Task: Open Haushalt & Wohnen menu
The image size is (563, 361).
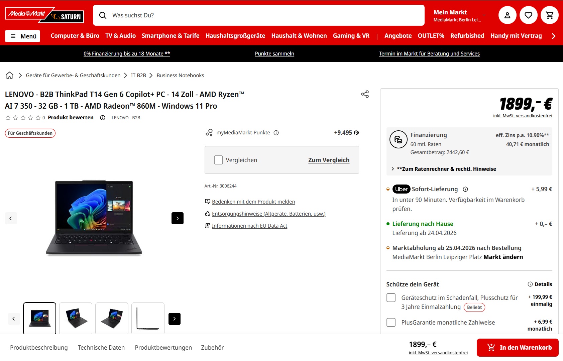Action: pos(299,36)
